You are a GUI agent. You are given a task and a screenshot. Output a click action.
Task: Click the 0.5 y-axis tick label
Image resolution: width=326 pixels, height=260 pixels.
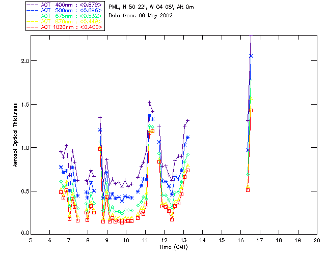tap(25, 191)
